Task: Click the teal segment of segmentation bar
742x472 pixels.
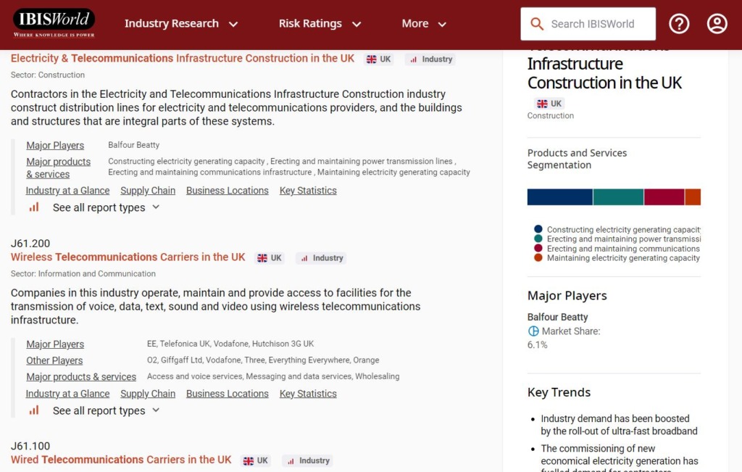Action: pos(618,197)
